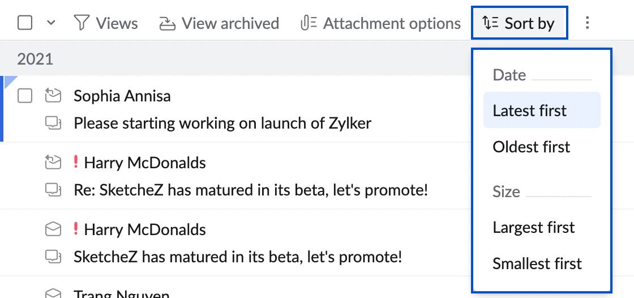Click the three-dot more options icon
This screenshot has width=634, height=298.
pyautogui.click(x=587, y=23)
